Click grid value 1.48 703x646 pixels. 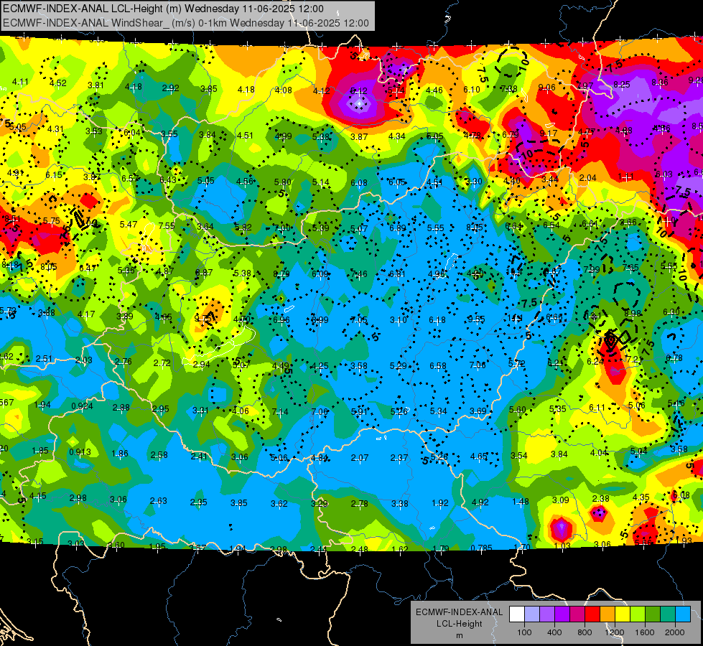[x=521, y=501]
